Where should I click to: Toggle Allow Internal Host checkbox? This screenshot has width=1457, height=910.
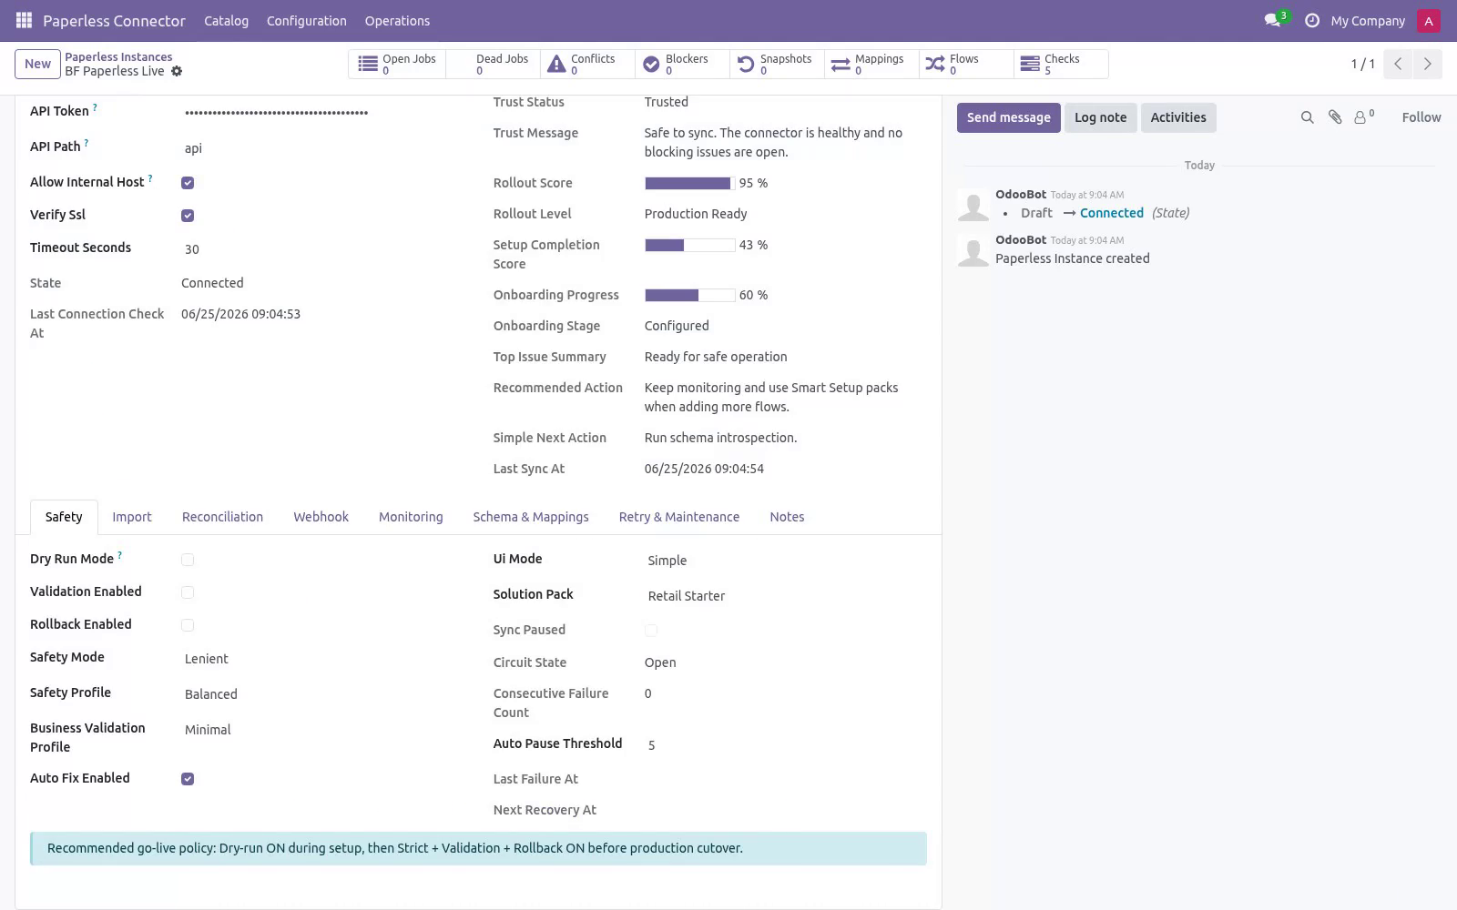(188, 183)
